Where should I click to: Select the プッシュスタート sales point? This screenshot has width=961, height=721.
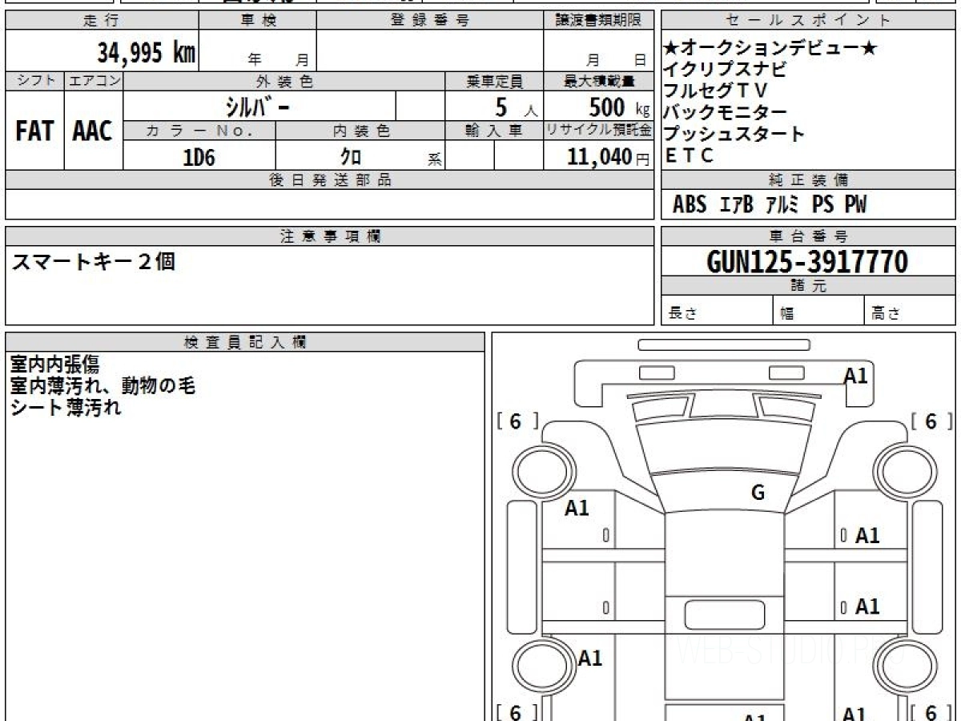(734, 134)
